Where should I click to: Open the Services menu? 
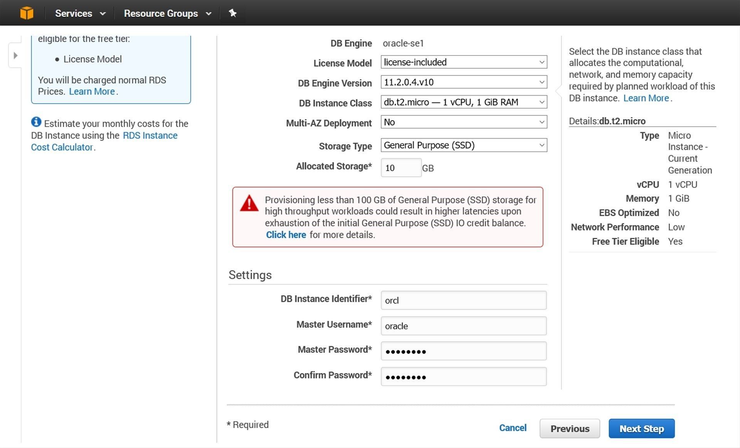[x=80, y=13]
